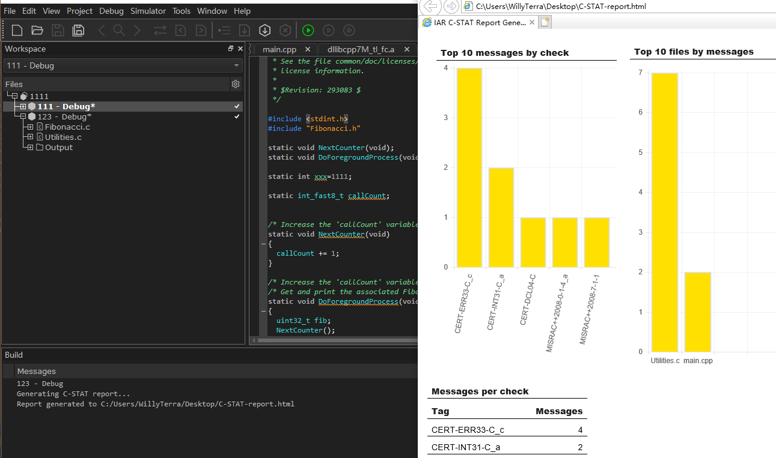Screen dimensions: 776x458
Task: Open the Files panel gear settings
Action: [236, 85]
